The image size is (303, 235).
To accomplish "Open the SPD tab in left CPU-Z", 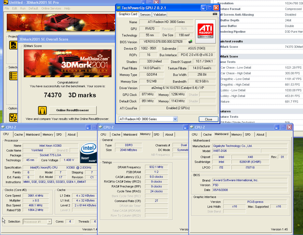I will [59, 135].
